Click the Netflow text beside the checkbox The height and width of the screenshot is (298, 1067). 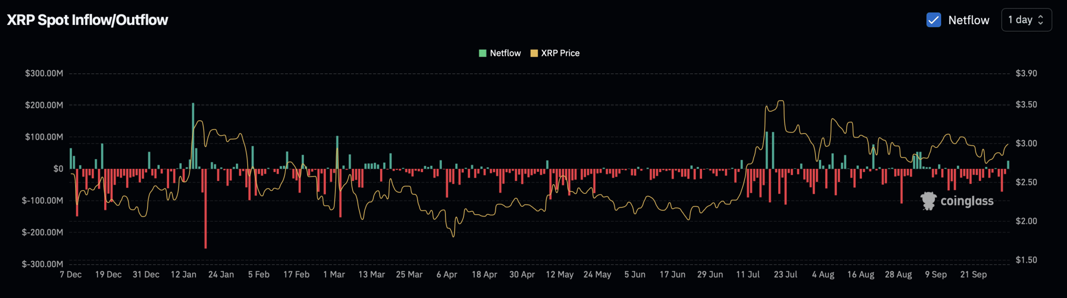click(x=968, y=20)
